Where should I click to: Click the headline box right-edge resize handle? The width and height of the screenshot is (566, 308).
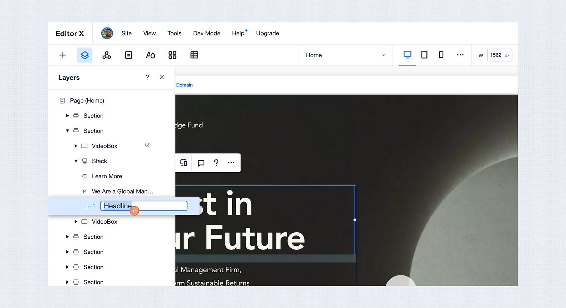coord(355,220)
